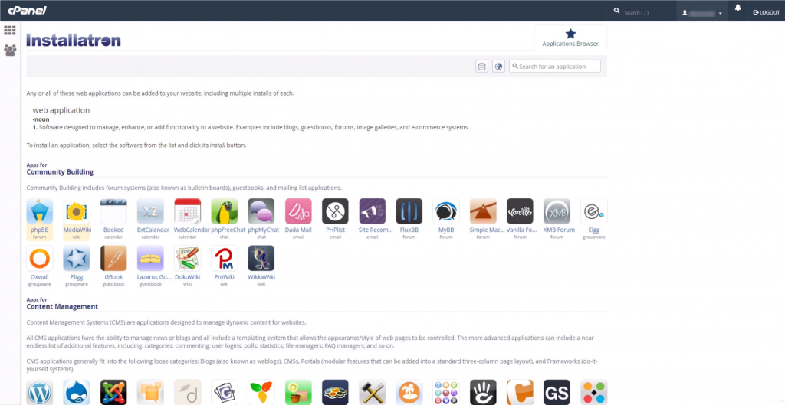
Task: Click the cPanel logo
Action: pyautogui.click(x=27, y=10)
